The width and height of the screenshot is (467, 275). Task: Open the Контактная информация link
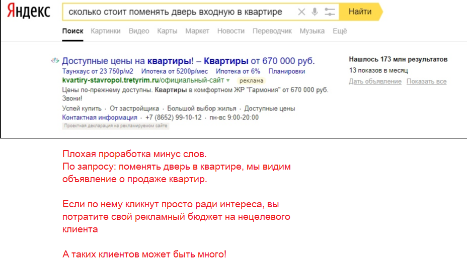(100, 117)
